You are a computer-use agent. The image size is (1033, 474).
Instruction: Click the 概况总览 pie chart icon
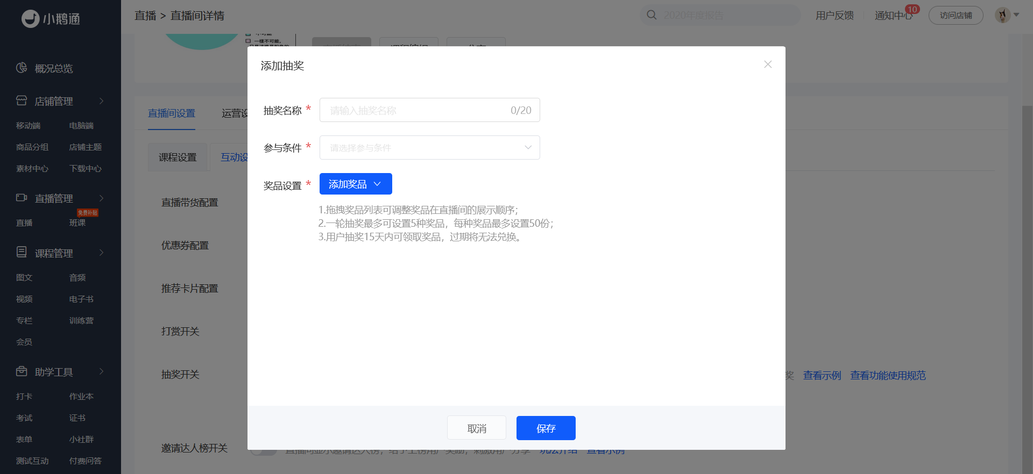point(22,68)
